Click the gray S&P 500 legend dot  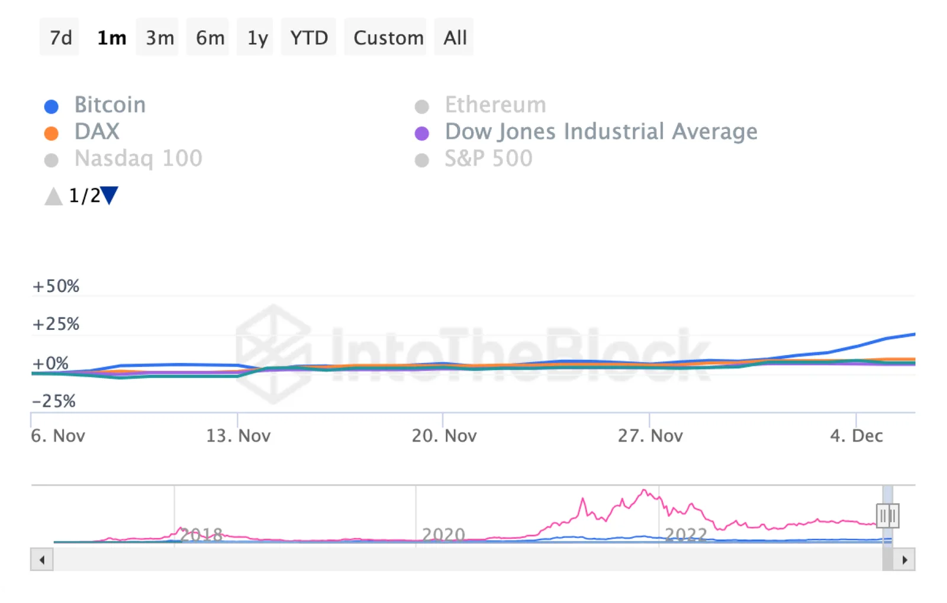[422, 160]
